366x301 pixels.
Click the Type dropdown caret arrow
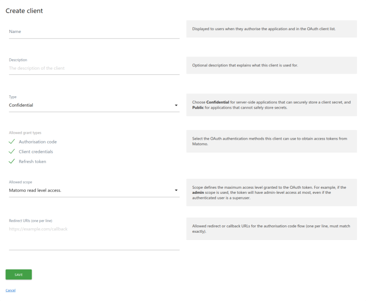[177, 105]
